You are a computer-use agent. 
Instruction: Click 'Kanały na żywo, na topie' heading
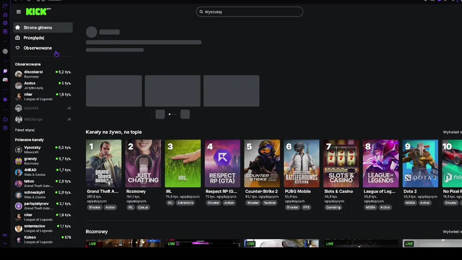click(114, 132)
